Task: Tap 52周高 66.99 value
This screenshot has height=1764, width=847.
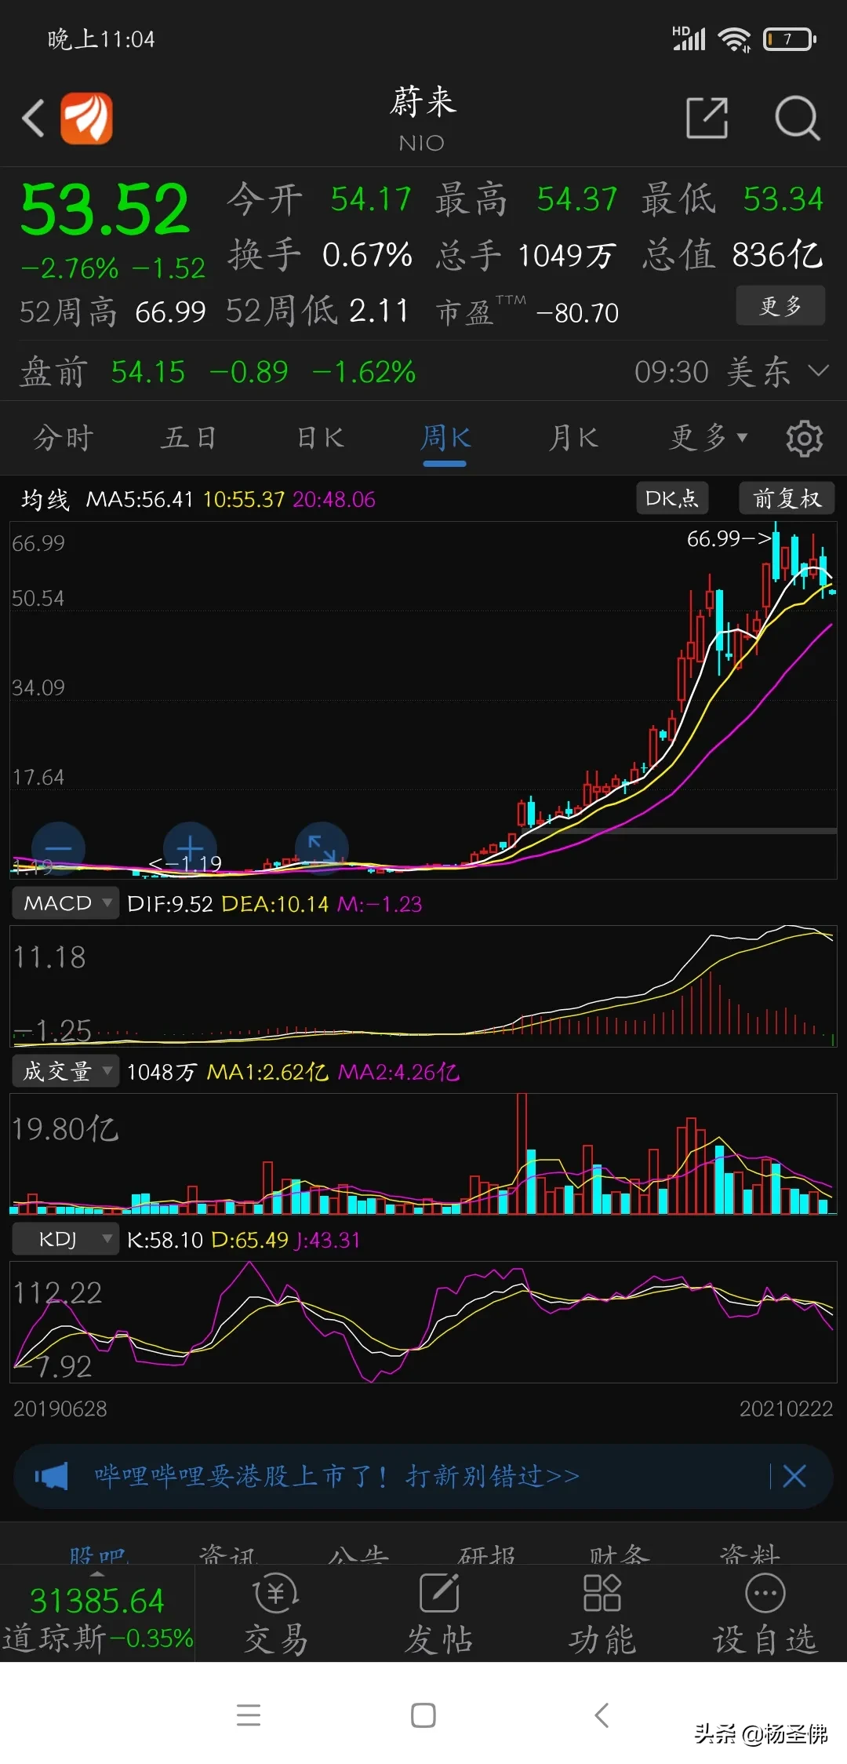Action: pos(170,312)
